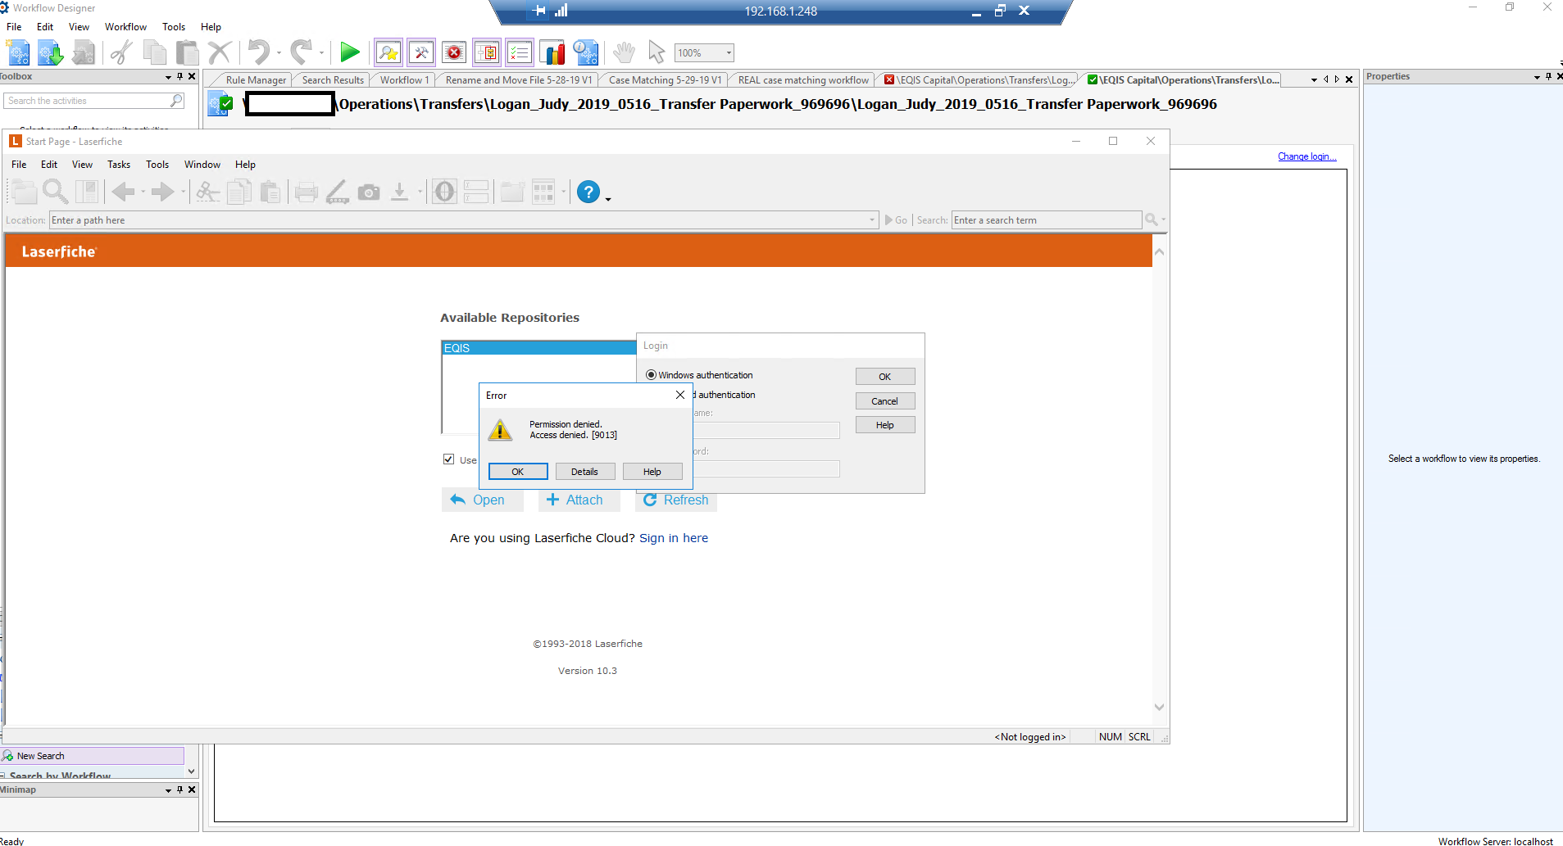Click the Laserfiche camera snapshot icon
Image resolution: width=1563 pixels, height=846 pixels.
tap(369, 192)
